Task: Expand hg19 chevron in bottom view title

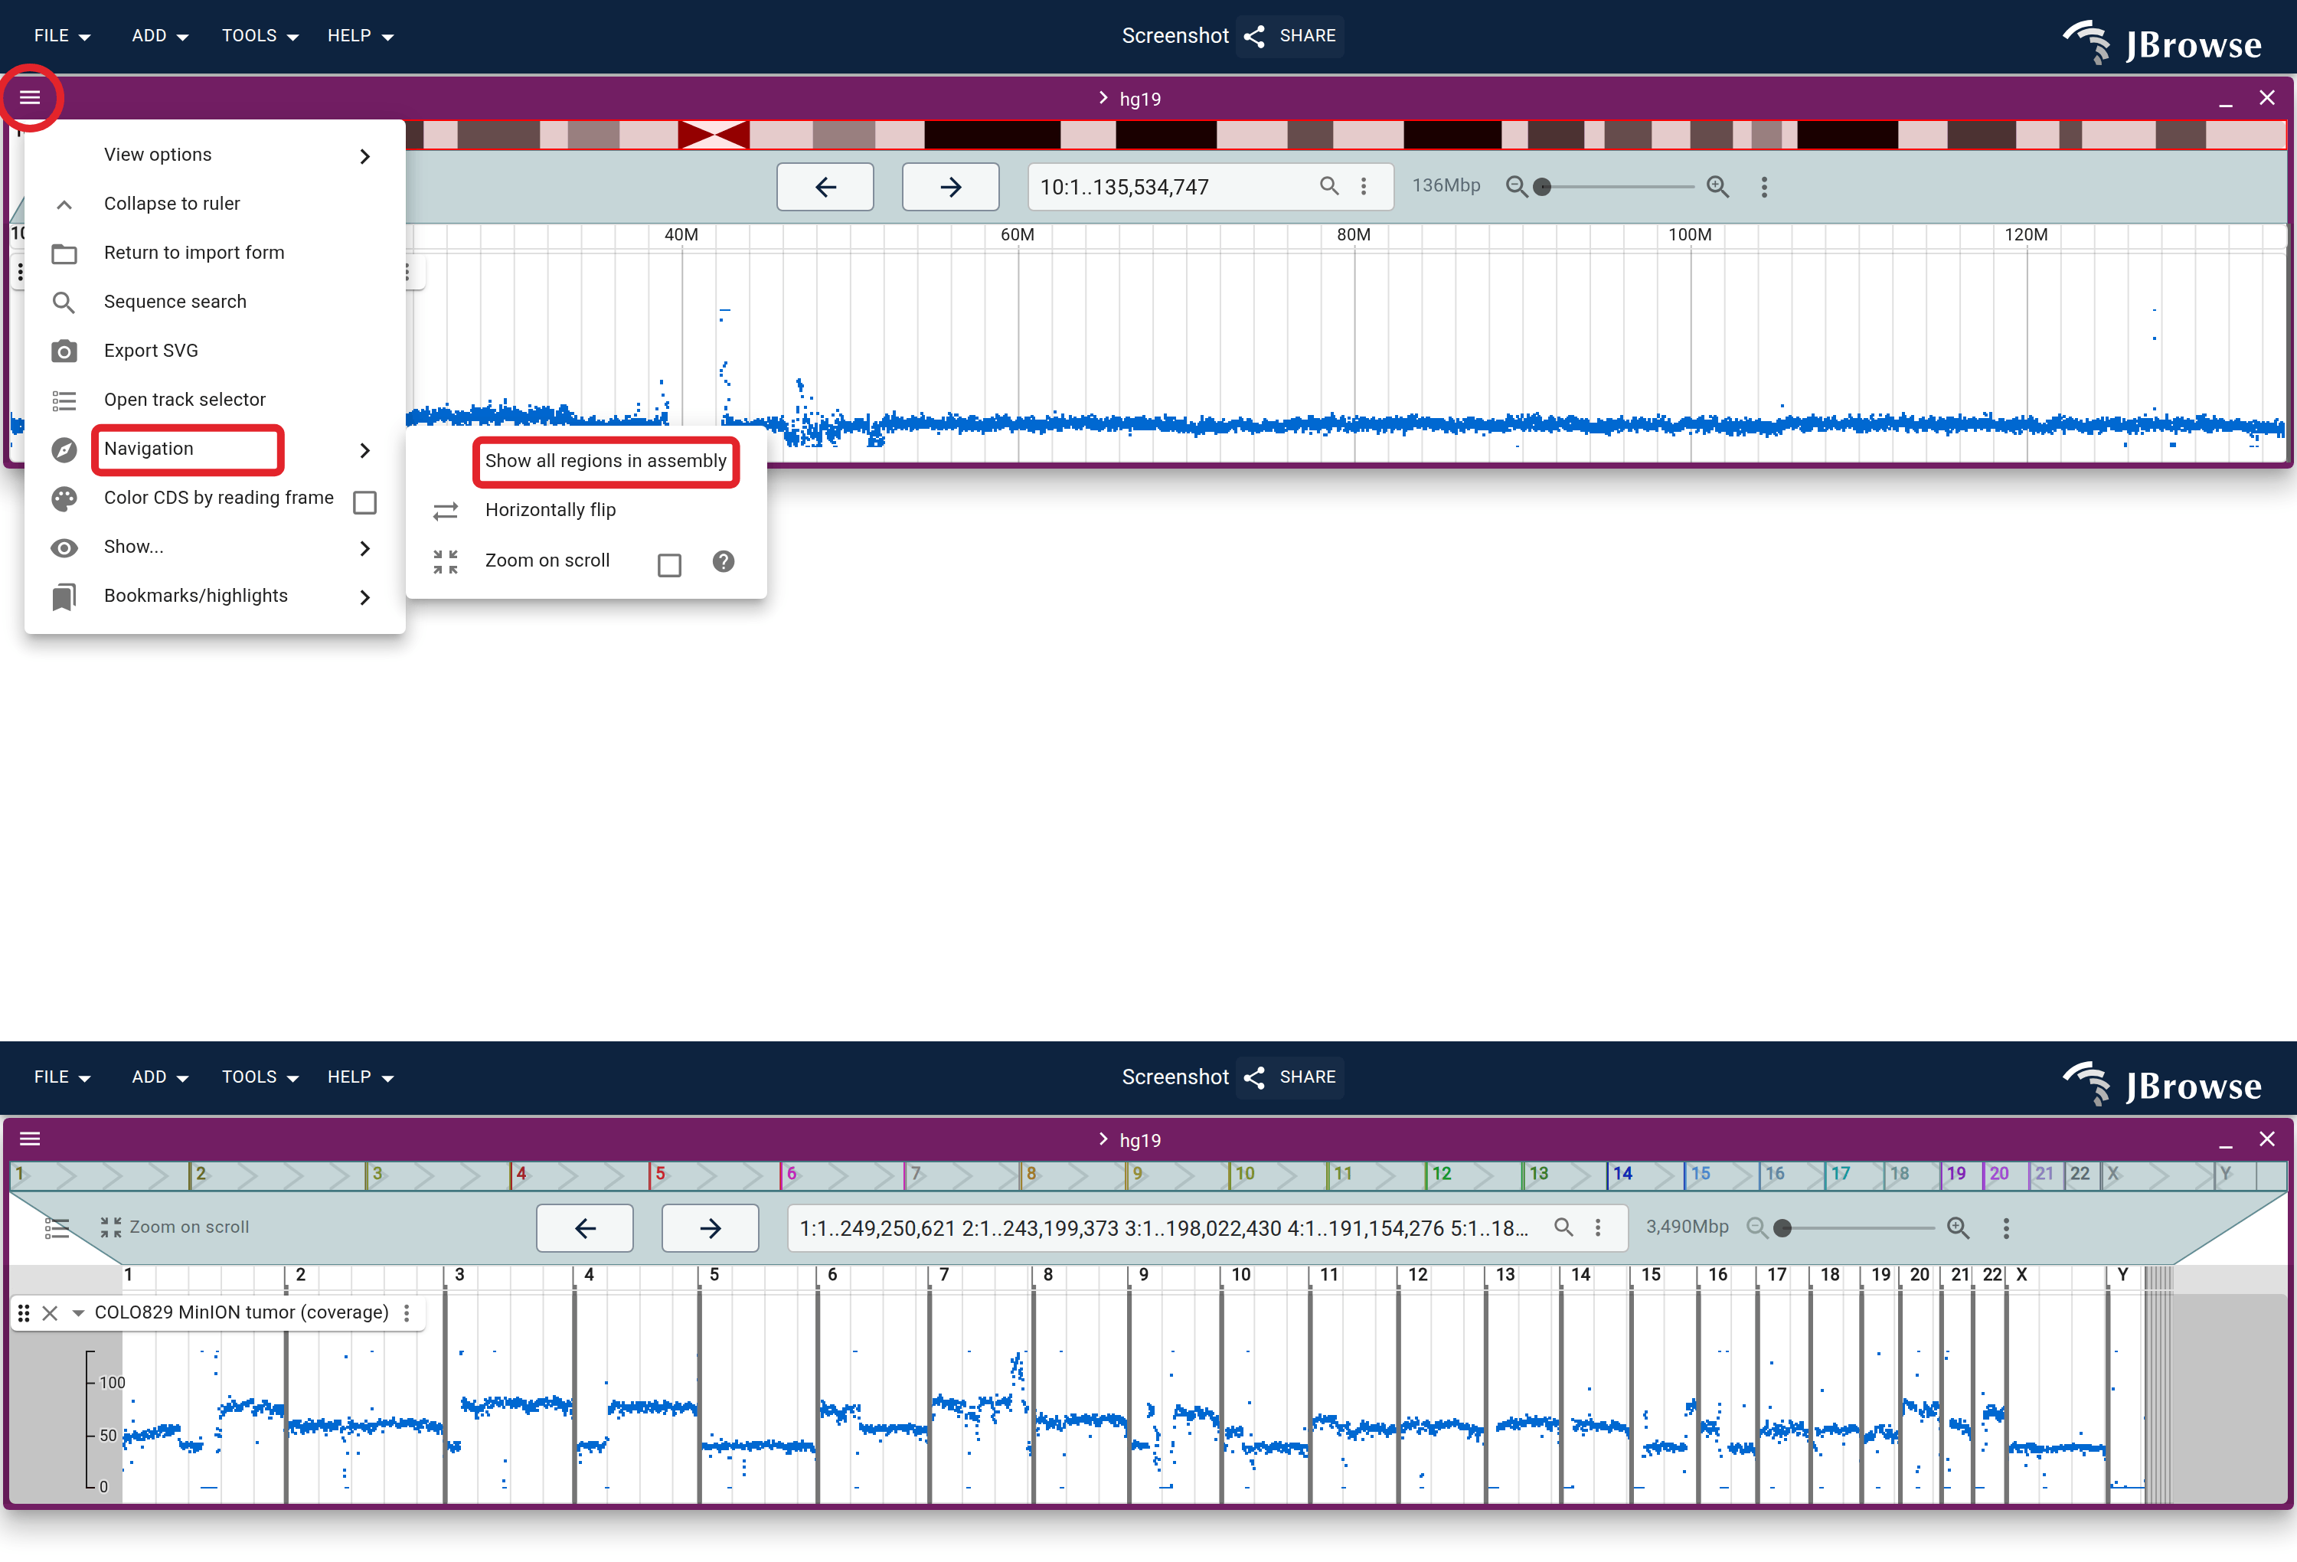Action: click(x=1103, y=1139)
